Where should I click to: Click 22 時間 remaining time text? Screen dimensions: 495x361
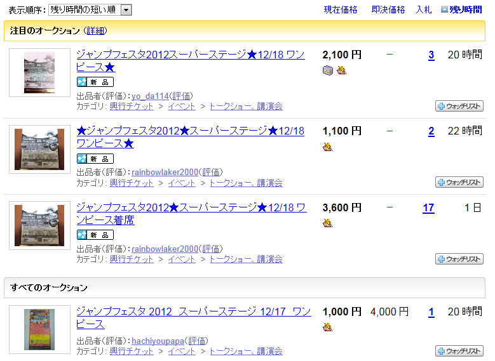464,131
